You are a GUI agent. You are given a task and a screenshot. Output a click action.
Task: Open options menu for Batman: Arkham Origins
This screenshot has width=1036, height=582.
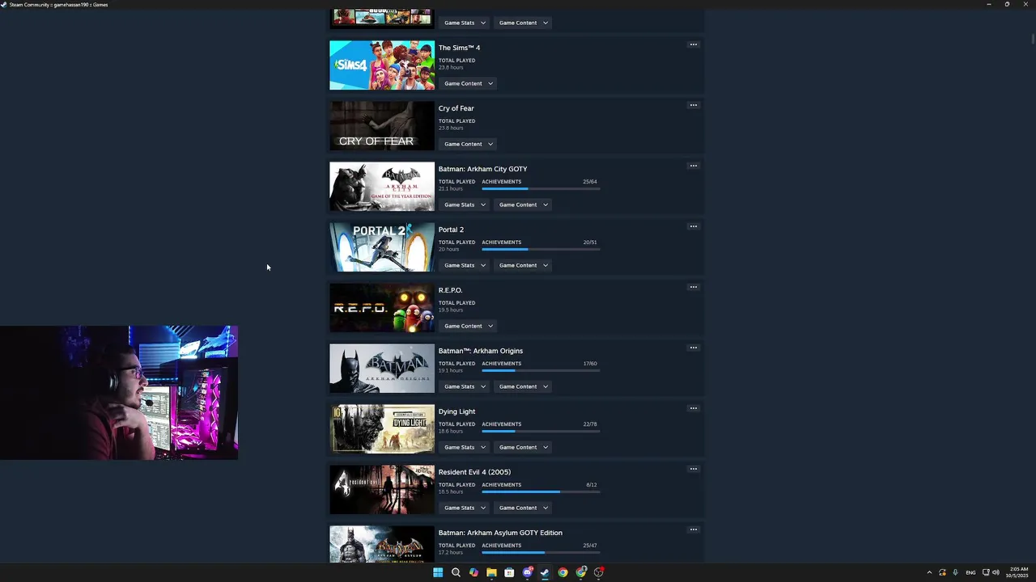pyautogui.click(x=693, y=348)
